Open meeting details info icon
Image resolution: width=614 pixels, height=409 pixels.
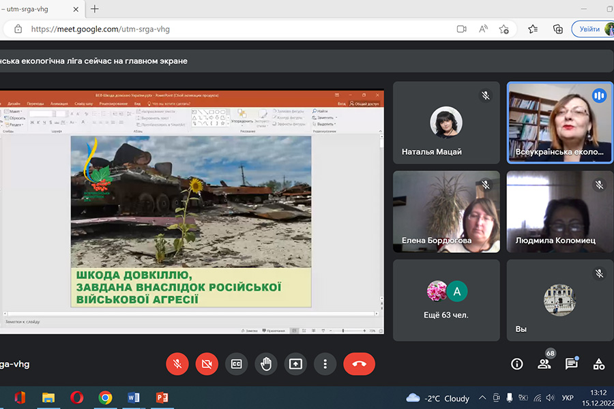(517, 364)
